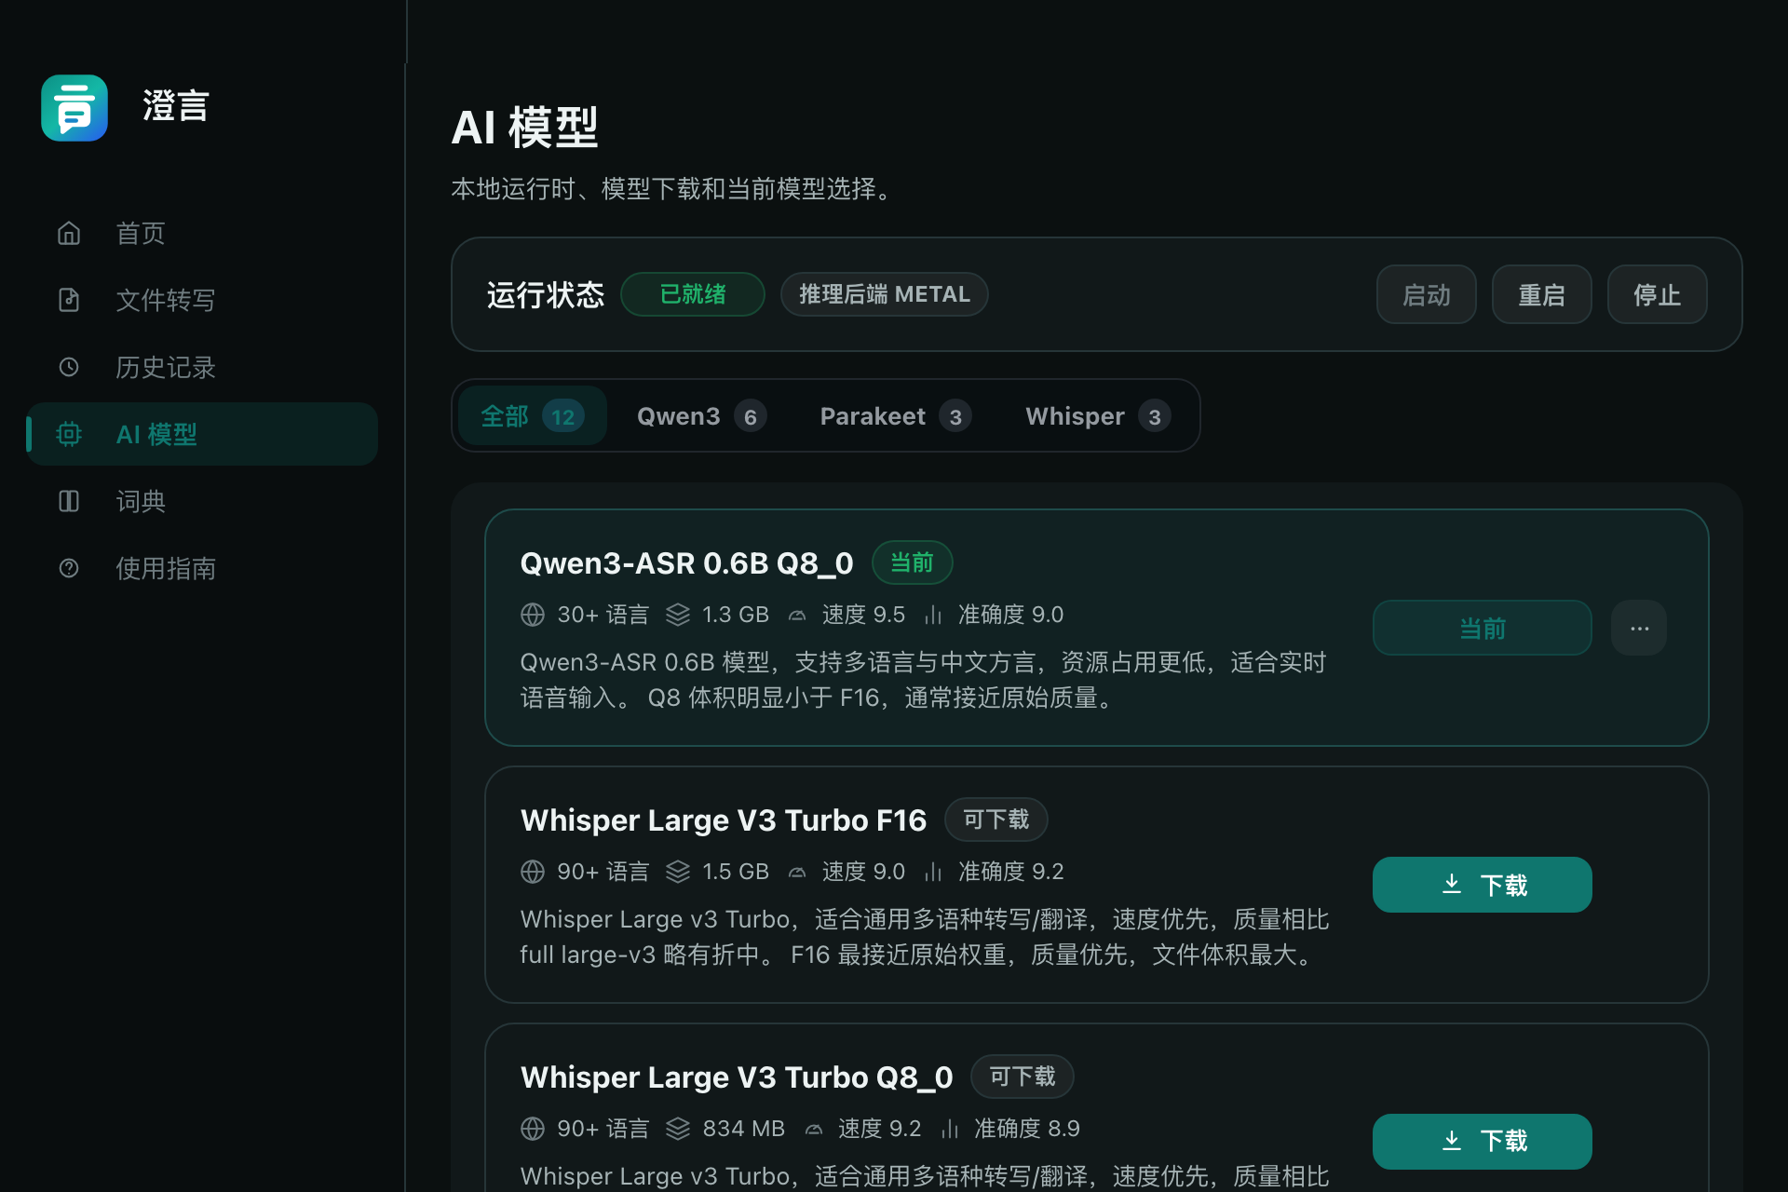This screenshot has height=1192, width=1788.
Task: Click the globe icon in Qwen3-ASR 0.6B card
Action: 533,615
